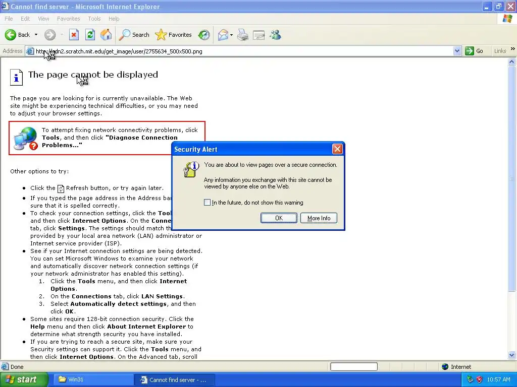
Task: Click the page icon in Address bar
Action: [30, 51]
